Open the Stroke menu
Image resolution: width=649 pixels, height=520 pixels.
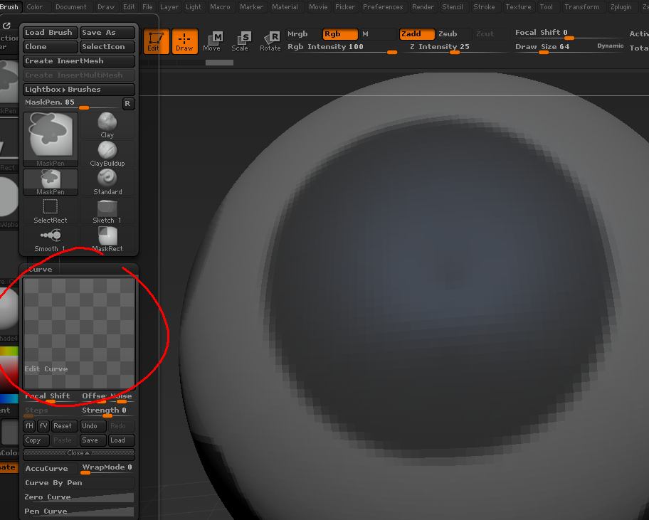484,7
